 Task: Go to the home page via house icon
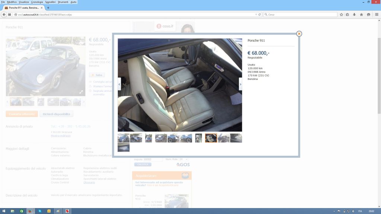361,14
